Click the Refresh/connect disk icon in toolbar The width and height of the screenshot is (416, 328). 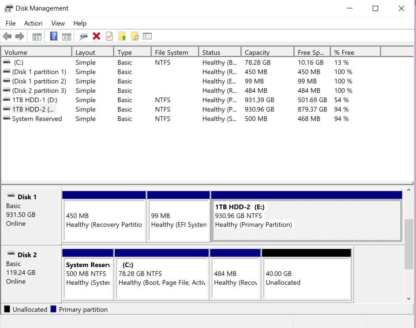point(83,37)
